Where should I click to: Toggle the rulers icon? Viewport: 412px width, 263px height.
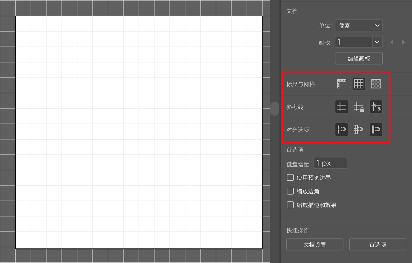tap(341, 84)
